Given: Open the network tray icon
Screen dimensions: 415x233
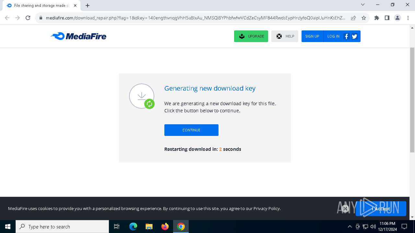Looking at the screenshot, I should (x=365, y=227).
